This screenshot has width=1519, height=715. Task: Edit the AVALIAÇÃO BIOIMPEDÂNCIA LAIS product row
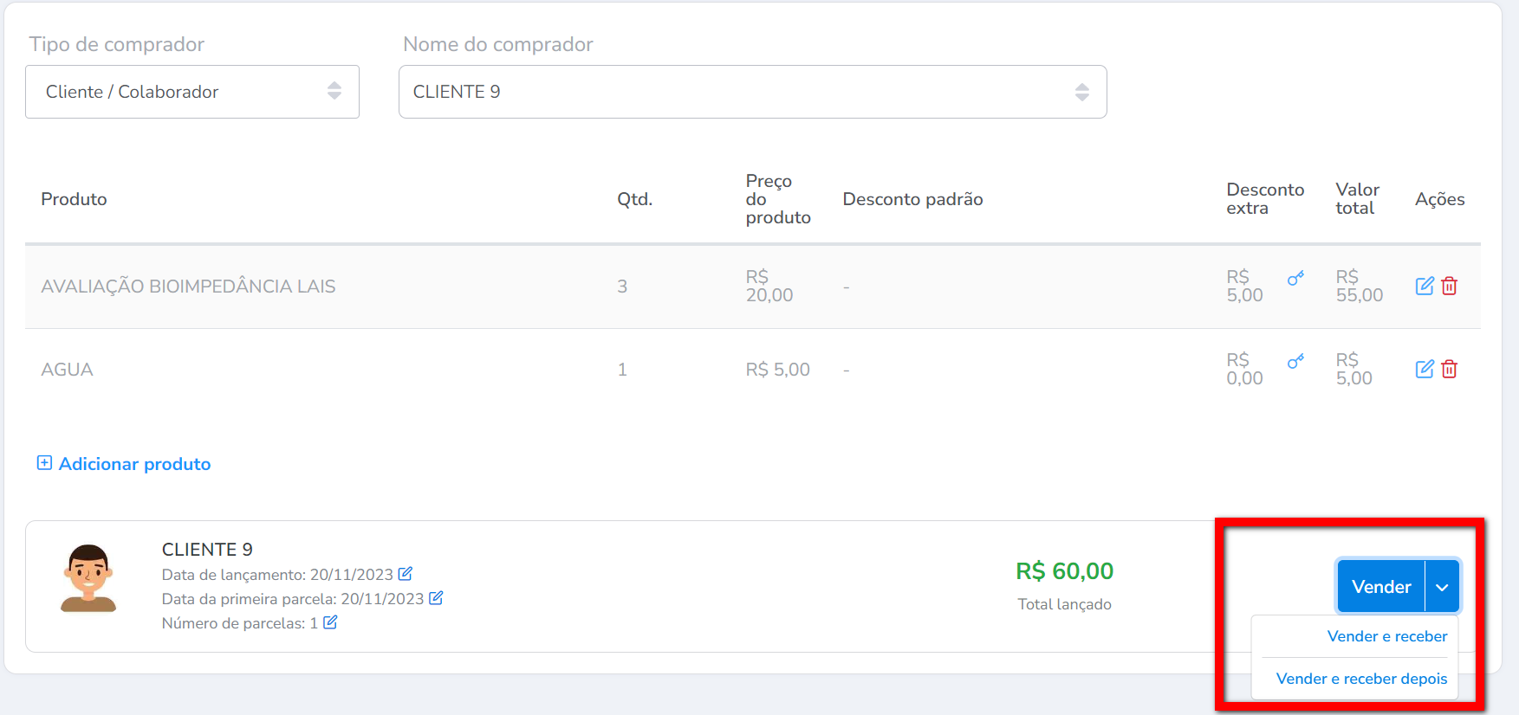[x=1424, y=286]
